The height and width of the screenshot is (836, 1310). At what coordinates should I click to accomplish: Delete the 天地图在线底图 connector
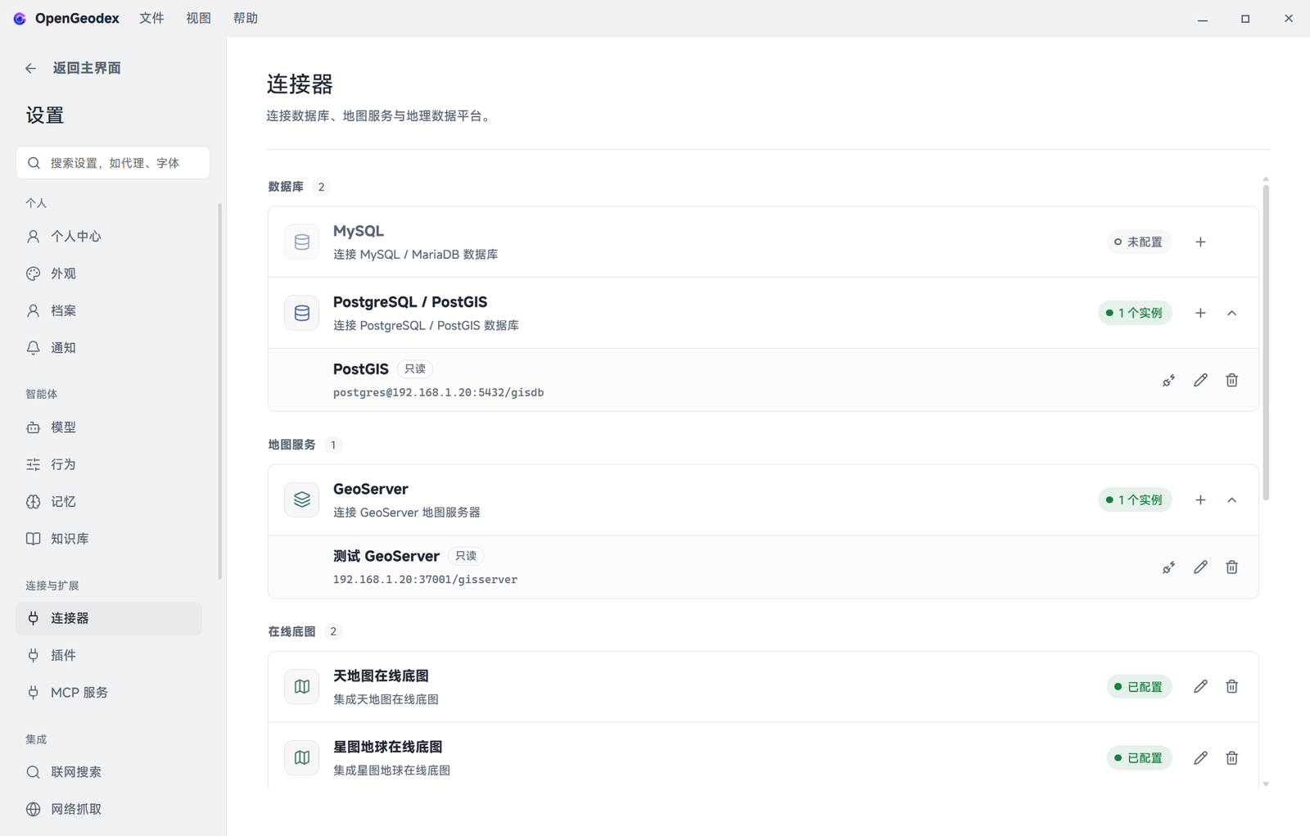point(1231,686)
